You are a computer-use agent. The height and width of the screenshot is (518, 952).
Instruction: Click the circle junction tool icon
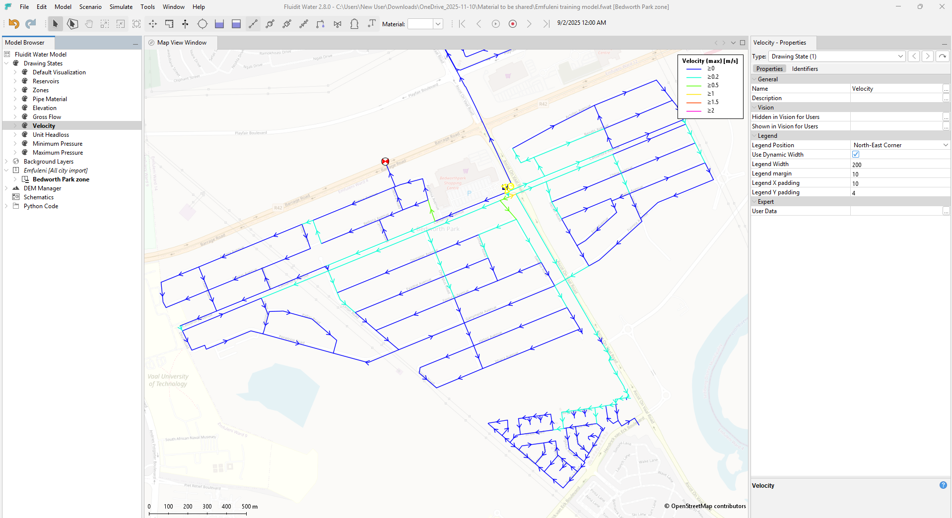coord(202,24)
